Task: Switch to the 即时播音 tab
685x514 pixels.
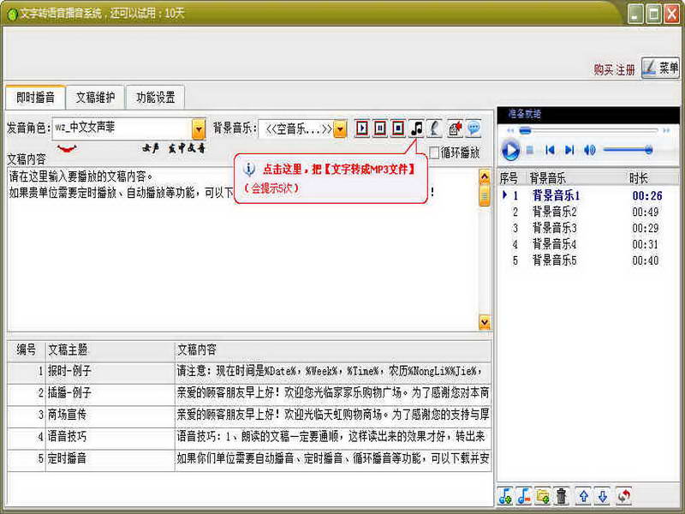Action: pos(35,97)
